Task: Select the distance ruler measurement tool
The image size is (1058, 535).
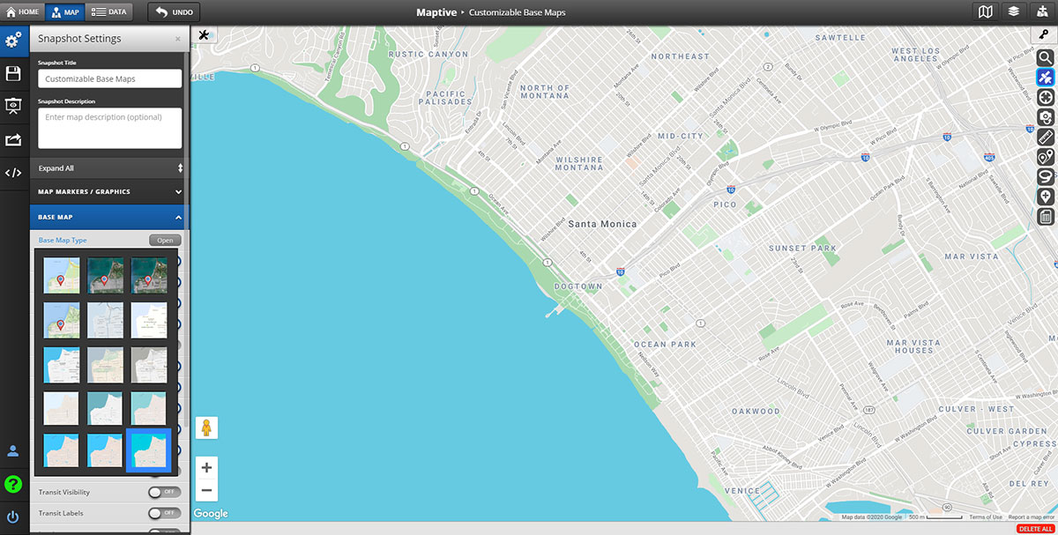Action: pos(1045,137)
